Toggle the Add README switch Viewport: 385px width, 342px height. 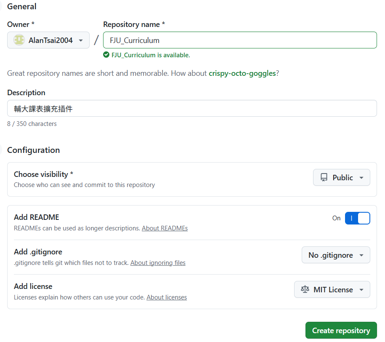[x=357, y=218]
